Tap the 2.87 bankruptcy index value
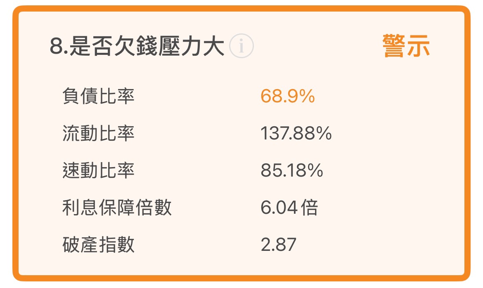483x288 pixels. click(279, 245)
